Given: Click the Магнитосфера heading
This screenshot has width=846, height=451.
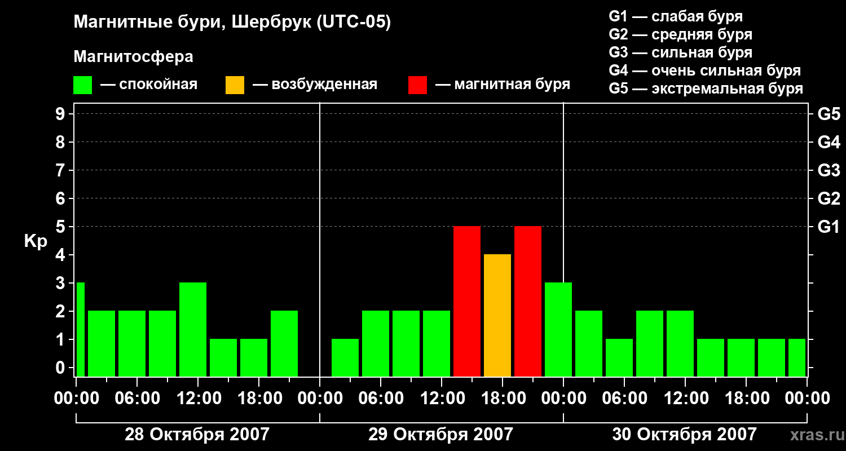Looking at the screenshot, I should tap(134, 57).
